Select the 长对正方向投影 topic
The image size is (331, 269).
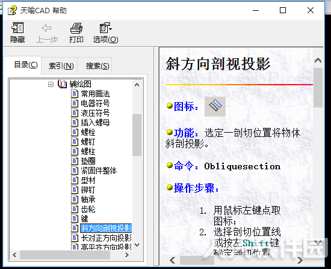tap(106, 238)
